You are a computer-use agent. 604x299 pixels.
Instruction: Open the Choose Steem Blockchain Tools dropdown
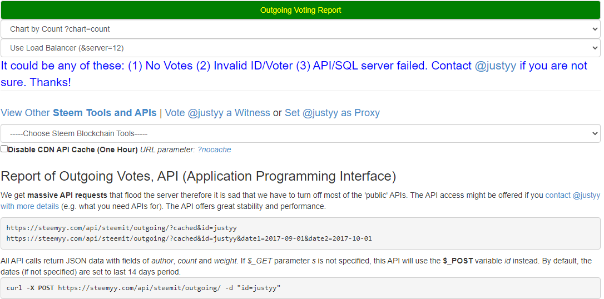300,133
